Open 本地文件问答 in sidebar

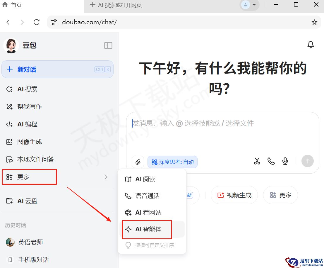[x=57, y=159]
